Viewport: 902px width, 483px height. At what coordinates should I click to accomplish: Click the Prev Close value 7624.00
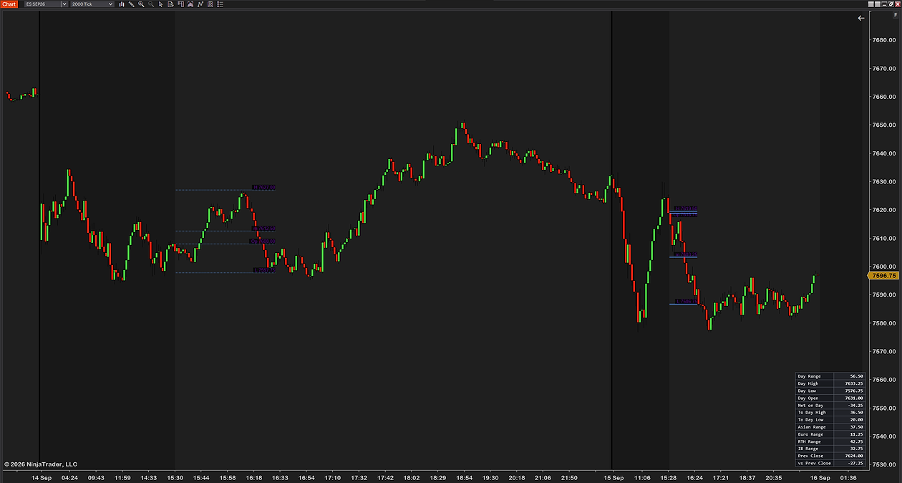click(x=855, y=456)
